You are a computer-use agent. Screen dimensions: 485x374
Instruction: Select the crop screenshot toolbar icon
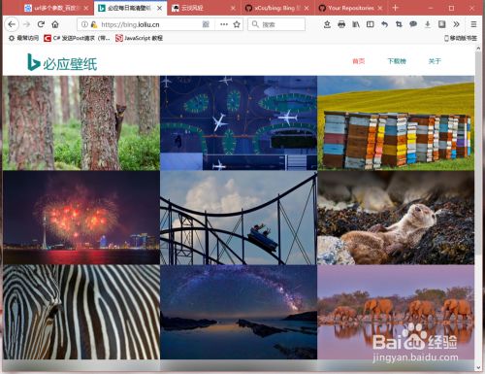pos(399,24)
